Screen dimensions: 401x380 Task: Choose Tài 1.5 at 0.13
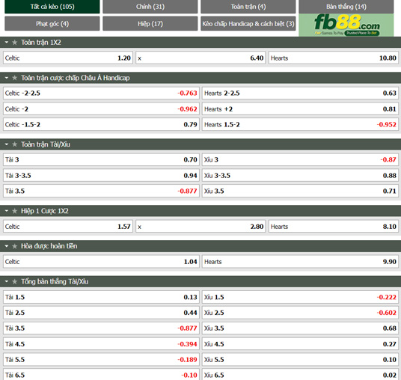[101, 297]
